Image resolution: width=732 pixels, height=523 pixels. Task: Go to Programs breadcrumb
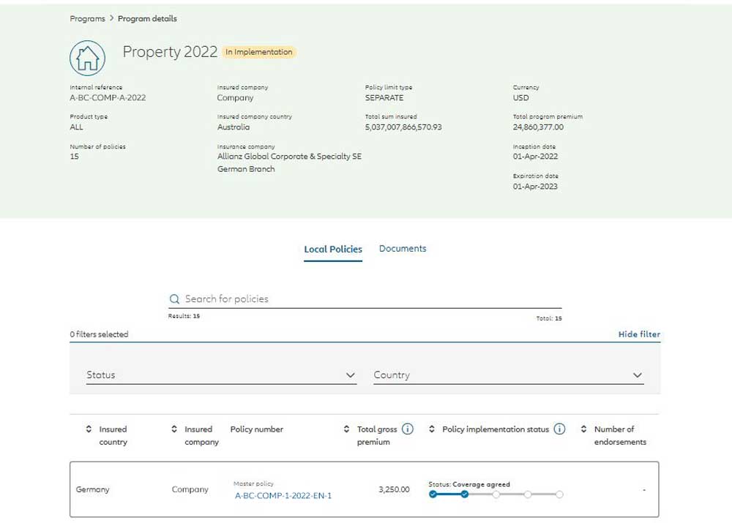click(x=87, y=19)
